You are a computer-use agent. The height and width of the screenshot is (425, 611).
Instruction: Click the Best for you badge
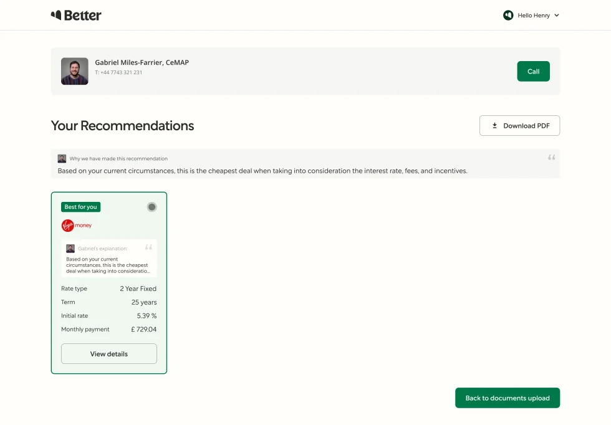(x=80, y=207)
